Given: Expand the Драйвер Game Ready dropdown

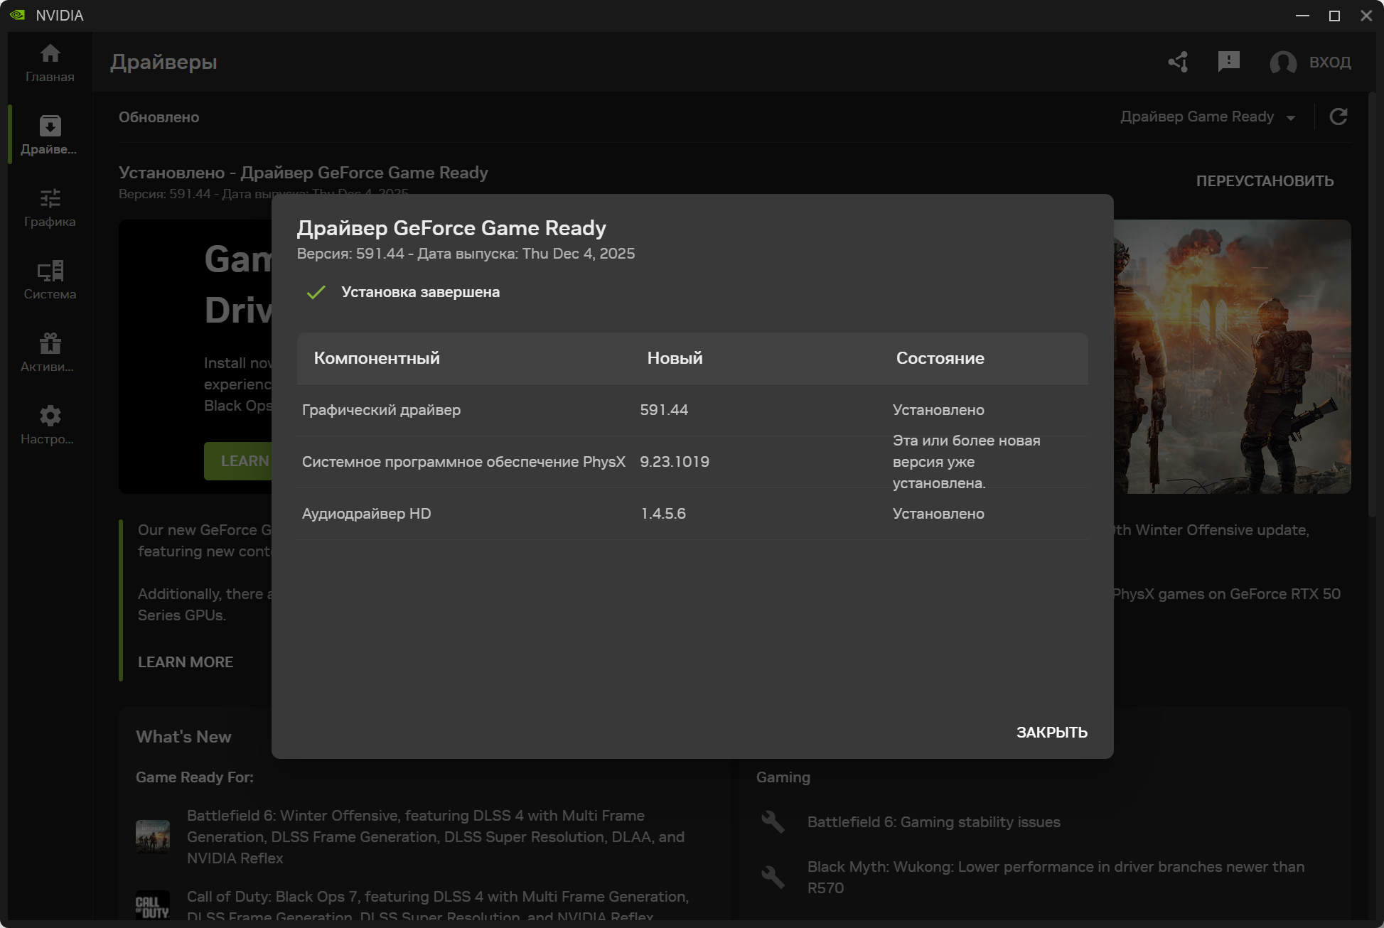Looking at the screenshot, I should click(1197, 117).
